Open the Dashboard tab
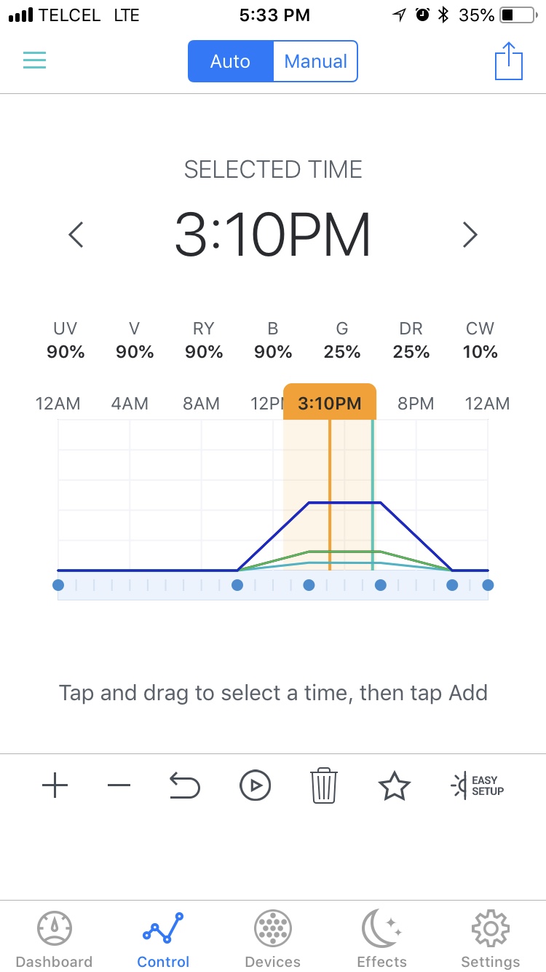 [55, 939]
